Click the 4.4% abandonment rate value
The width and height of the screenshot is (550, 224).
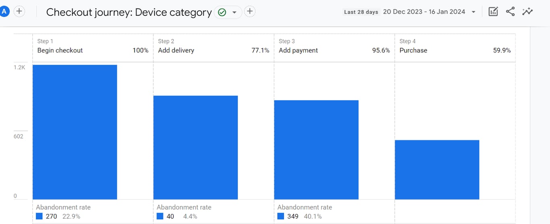190,217
